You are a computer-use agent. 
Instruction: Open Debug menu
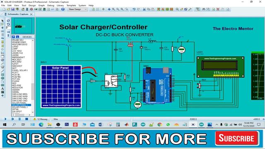51,5
